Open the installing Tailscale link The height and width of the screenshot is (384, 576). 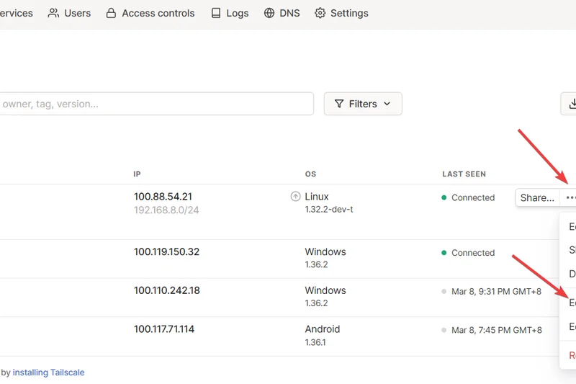click(x=48, y=372)
